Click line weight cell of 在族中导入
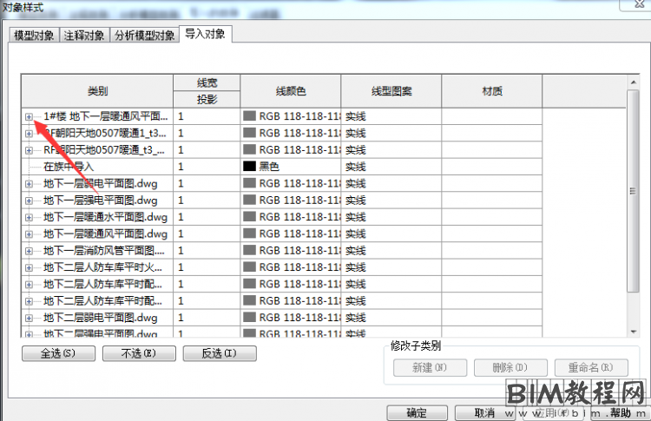This screenshot has width=651, height=421. 207,167
